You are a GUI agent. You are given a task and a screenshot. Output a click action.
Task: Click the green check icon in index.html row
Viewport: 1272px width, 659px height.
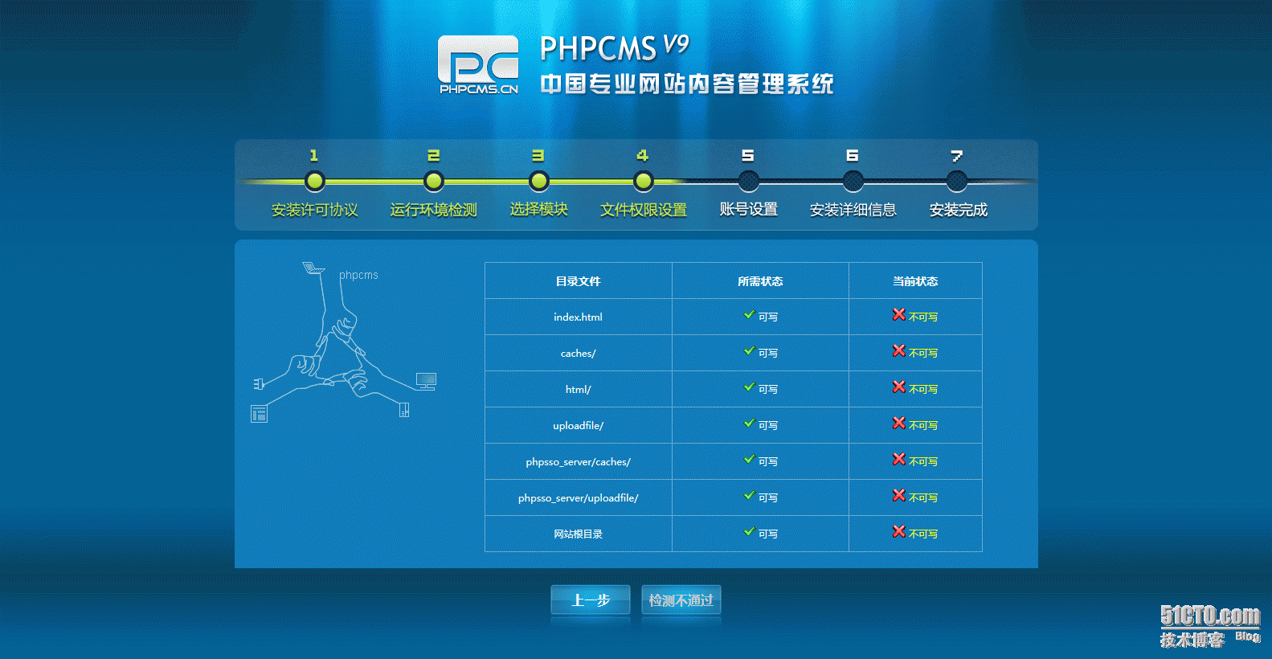click(750, 315)
